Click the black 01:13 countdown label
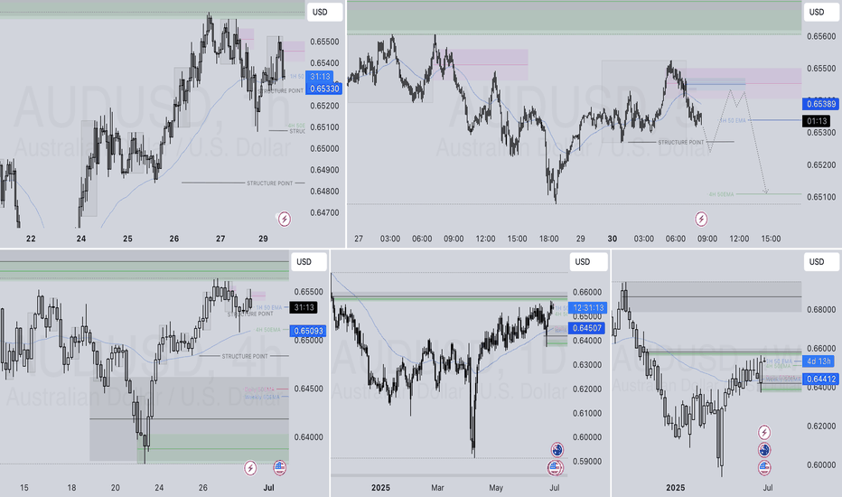842x497 pixels. point(818,121)
